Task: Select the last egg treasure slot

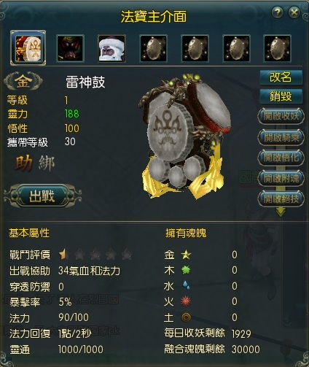Action: click(277, 48)
